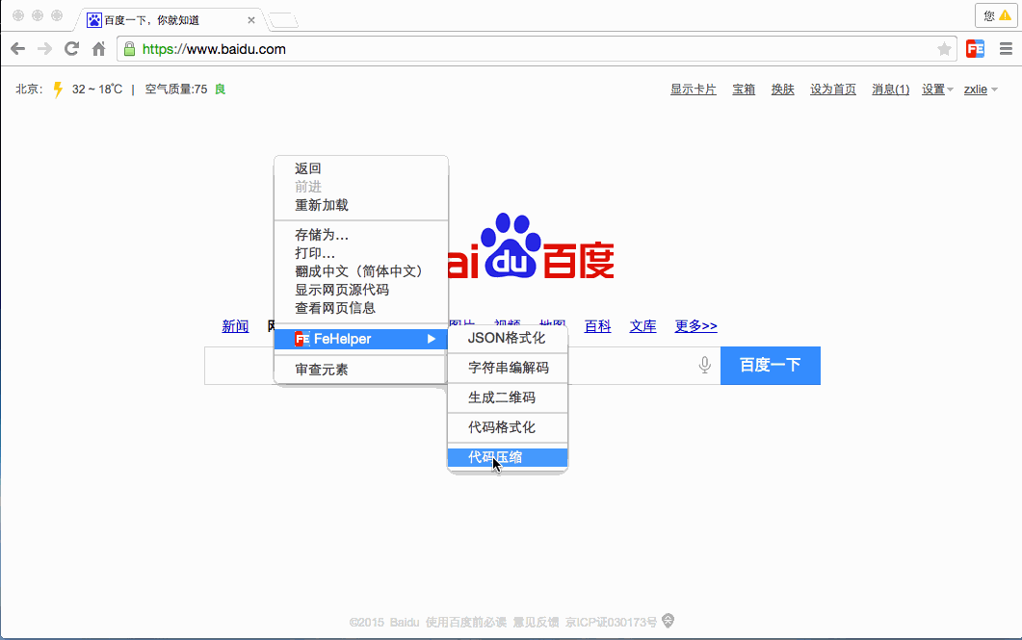
Task: Expand the zxlie account dropdown
Action: (981, 90)
